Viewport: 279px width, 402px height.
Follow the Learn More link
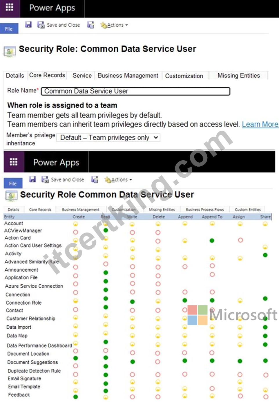coord(260,124)
